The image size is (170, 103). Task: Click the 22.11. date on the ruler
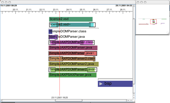pos(42,10)
